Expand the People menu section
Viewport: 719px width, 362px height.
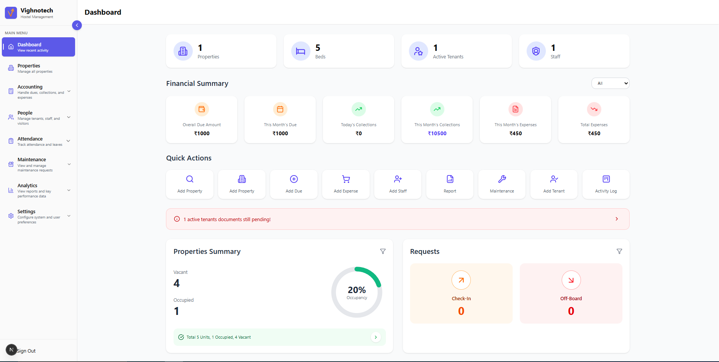click(x=69, y=117)
